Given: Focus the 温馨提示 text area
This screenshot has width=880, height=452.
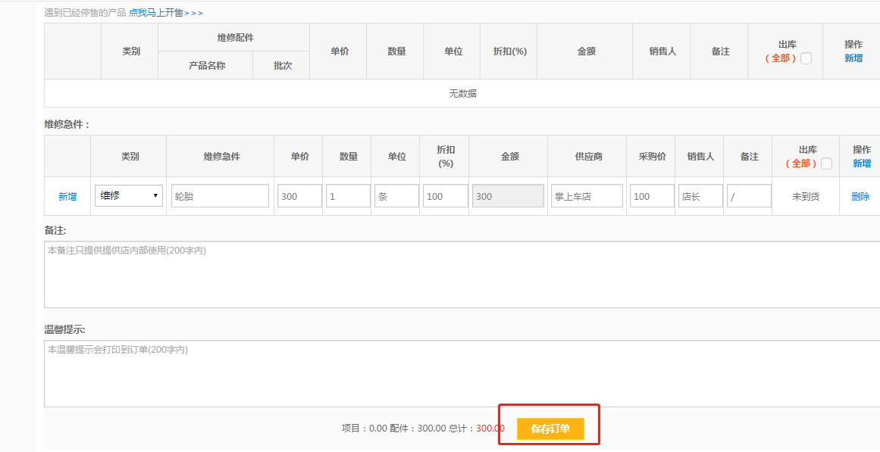Looking at the screenshot, I should coord(461,373).
